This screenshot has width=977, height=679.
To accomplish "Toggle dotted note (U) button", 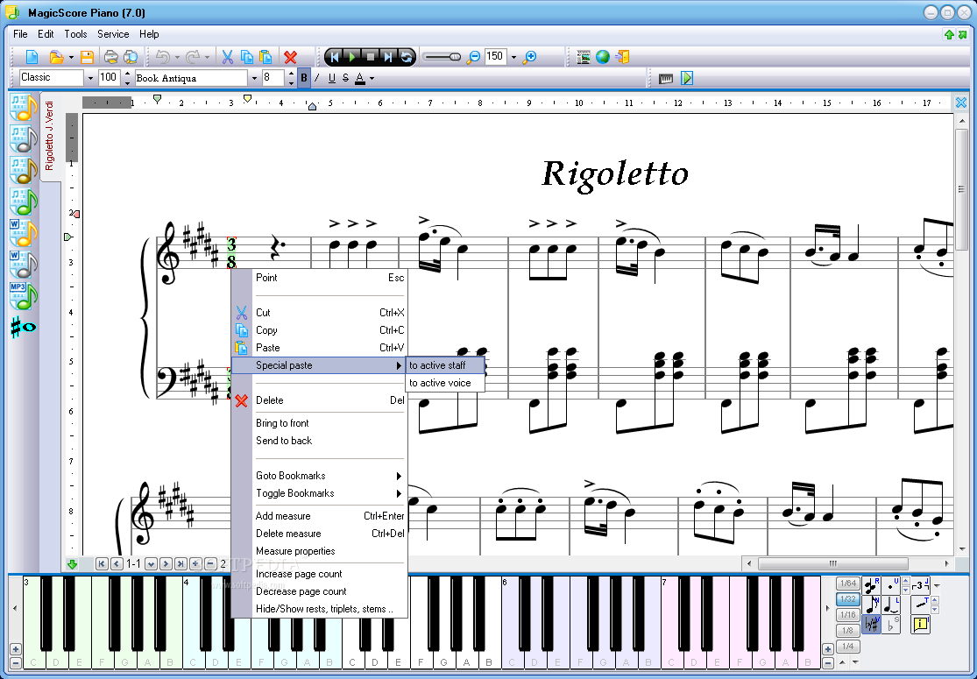I will coord(892,585).
